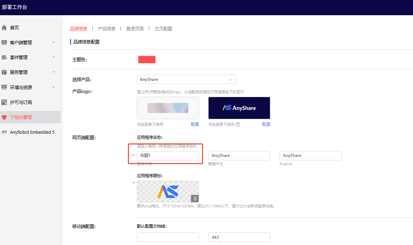Click help icon beside 深色背景下使用

click(x=238, y=124)
